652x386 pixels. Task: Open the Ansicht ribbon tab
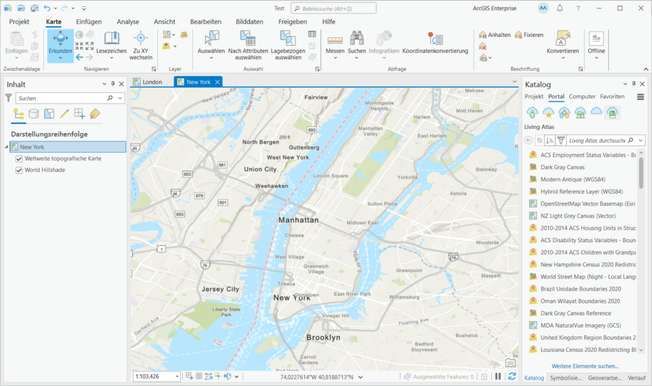point(165,22)
